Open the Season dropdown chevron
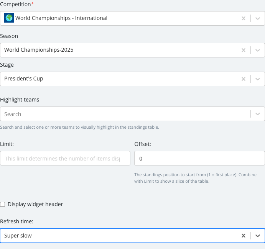 [x=258, y=50]
